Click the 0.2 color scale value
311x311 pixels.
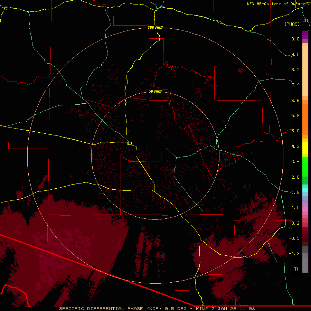coord(295,223)
